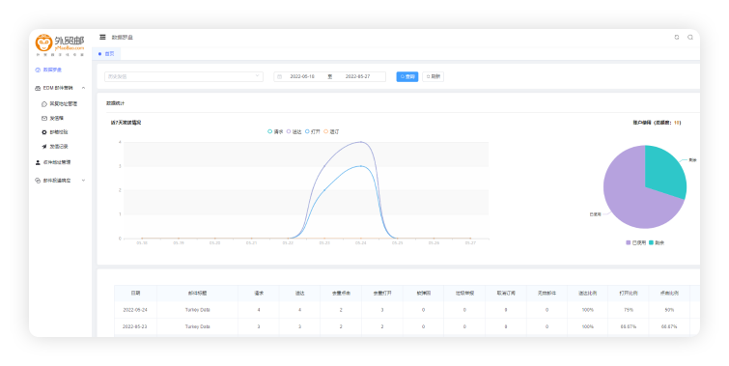Screen dimensions: 729x366
Task: Click the 垃圾举报 column header
Action: tap(464, 293)
